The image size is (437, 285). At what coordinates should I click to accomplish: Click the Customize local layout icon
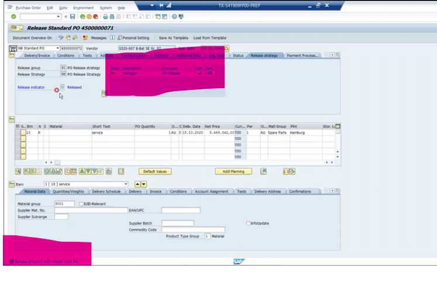tap(181, 17)
